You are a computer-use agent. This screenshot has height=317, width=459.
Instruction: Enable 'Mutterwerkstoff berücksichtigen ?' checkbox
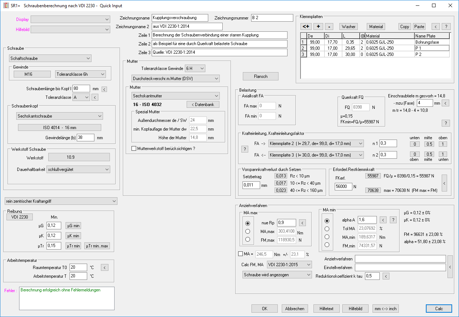[134, 148]
